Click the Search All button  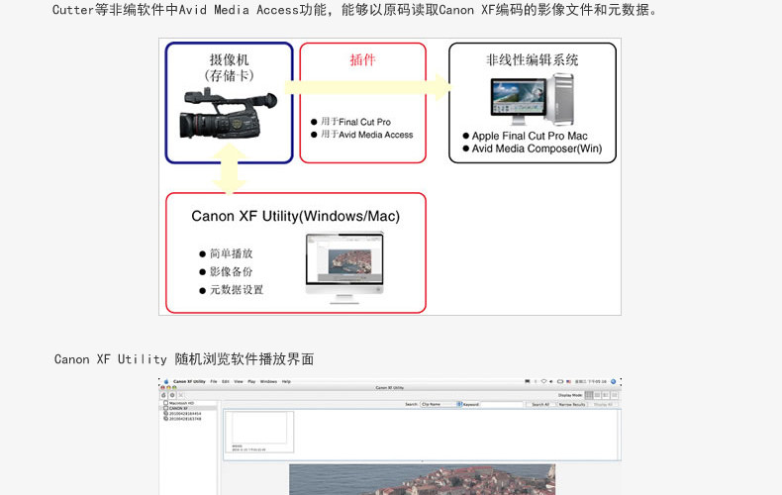(x=541, y=404)
